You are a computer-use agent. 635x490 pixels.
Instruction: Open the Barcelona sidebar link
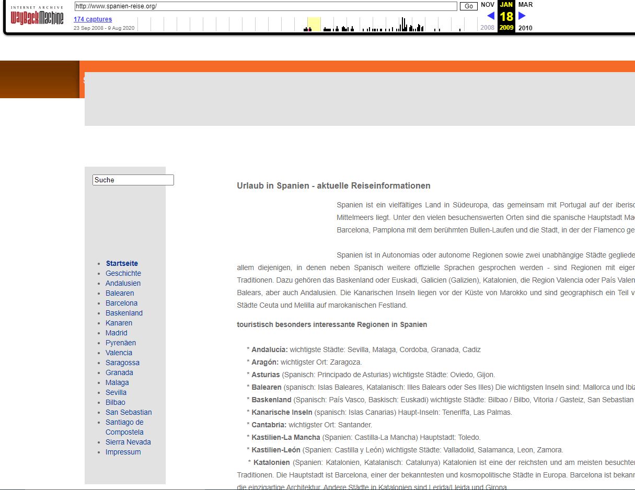121,303
